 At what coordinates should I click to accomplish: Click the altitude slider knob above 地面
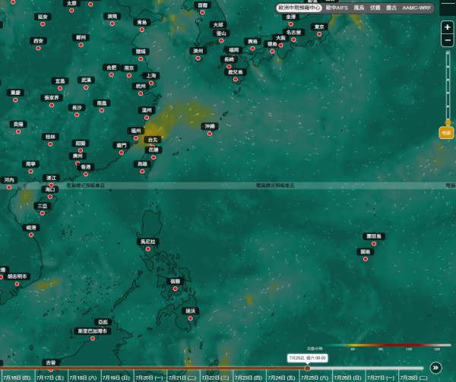pyautogui.click(x=448, y=122)
